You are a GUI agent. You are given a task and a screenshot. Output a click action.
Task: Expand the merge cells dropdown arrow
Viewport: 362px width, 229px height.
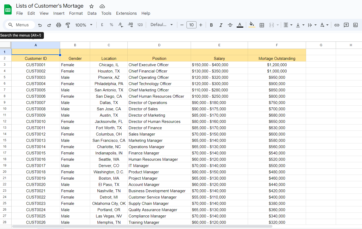click(278, 25)
